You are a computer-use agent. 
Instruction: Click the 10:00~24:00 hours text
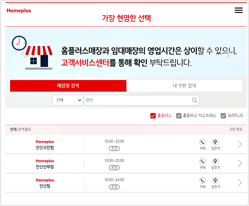coord(114,180)
